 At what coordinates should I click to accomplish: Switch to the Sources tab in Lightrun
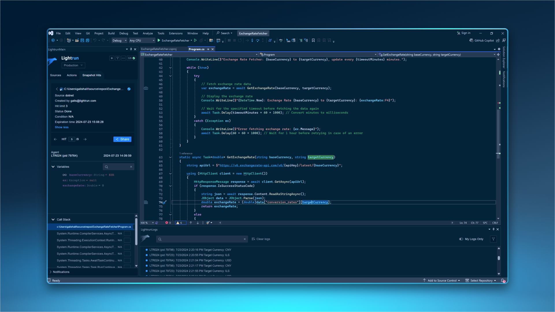(x=55, y=75)
